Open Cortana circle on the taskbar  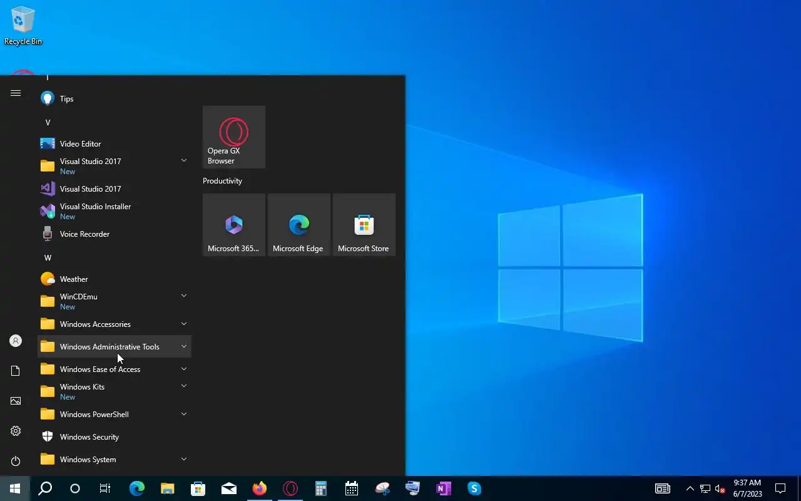[x=75, y=488]
